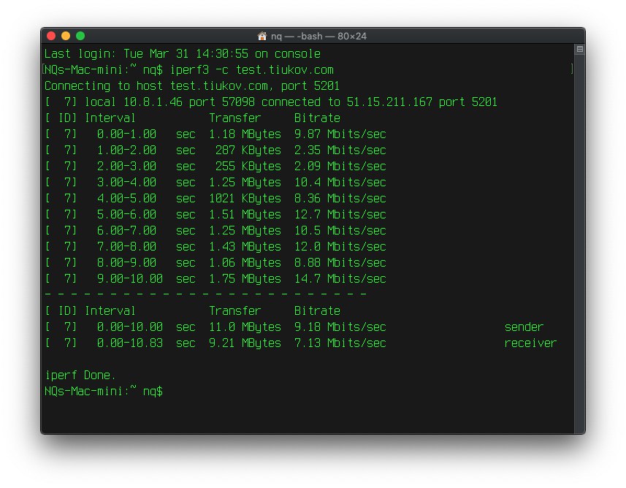This screenshot has width=626, height=488.
Task: Click the second 'Bitrate' header in summary
Action: tap(317, 311)
